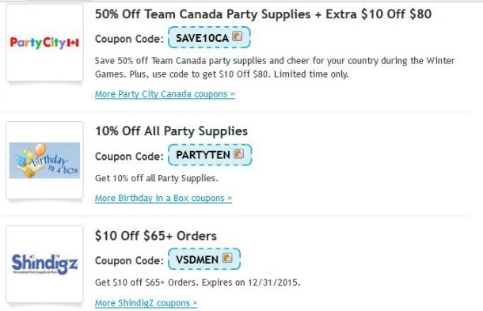The width and height of the screenshot is (483, 311).
Task: Open the 10% Off All Party Supplies title
Action: [x=171, y=131]
